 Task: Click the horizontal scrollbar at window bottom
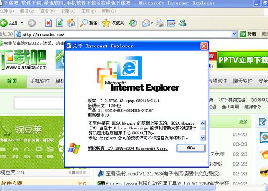point(109,188)
